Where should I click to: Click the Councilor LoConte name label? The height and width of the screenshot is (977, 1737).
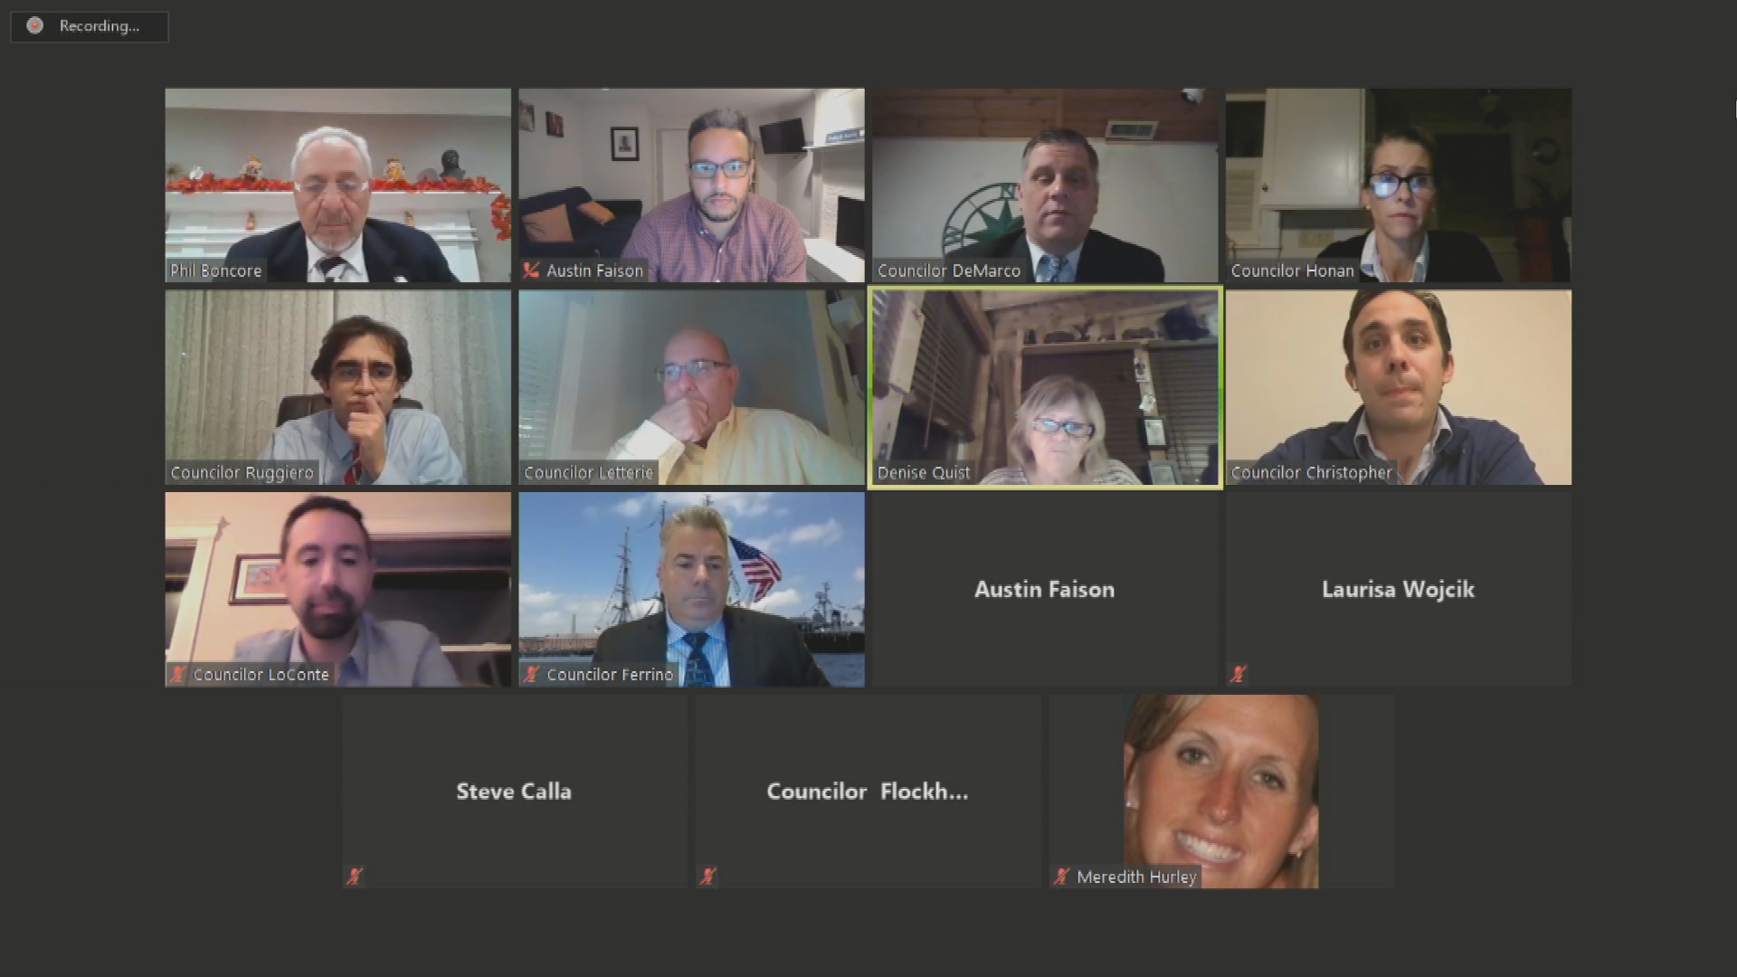click(261, 674)
